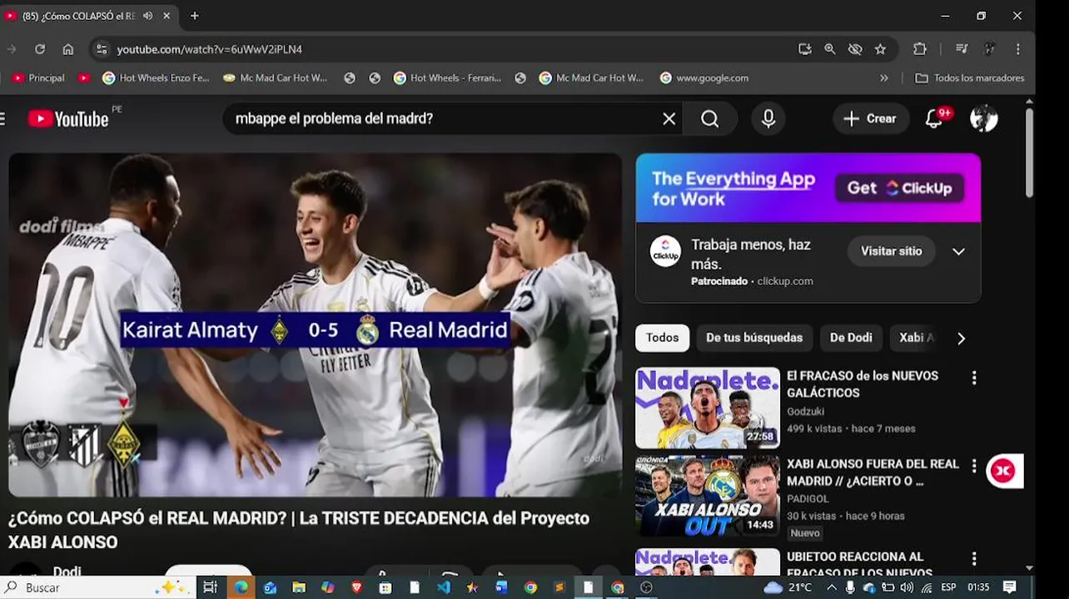1069x599 pixels.
Task: Open Visual Studio Code from the taskbar
Action: click(x=443, y=587)
